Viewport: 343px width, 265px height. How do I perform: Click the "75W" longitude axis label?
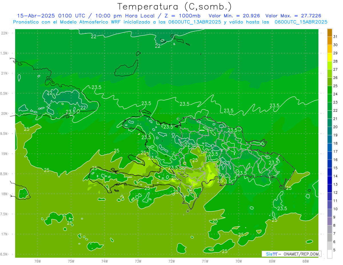pos(71,261)
